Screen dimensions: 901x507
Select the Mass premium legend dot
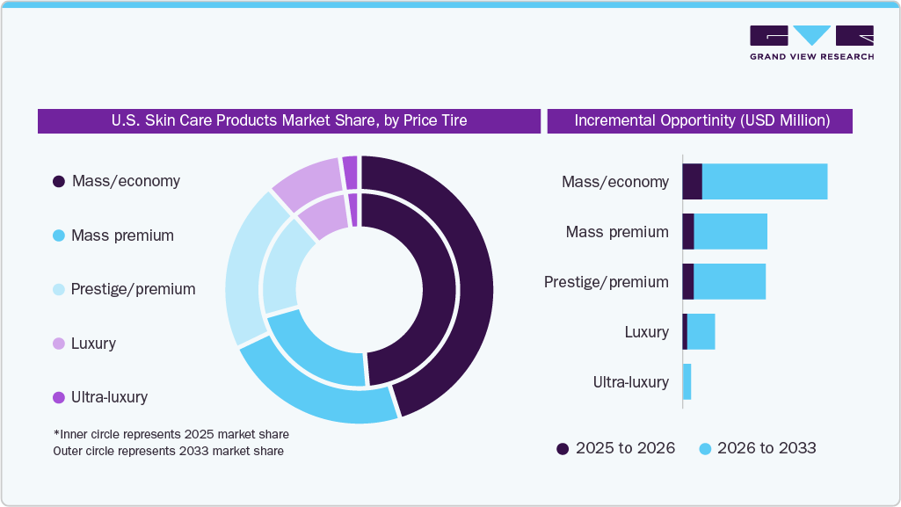coord(58,235)
